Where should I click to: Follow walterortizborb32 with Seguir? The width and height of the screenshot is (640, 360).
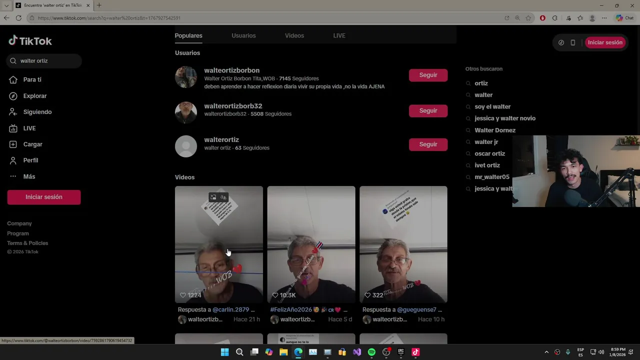[x=428, y=110]
